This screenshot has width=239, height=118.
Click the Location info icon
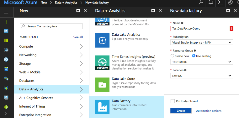click(185, 70)
